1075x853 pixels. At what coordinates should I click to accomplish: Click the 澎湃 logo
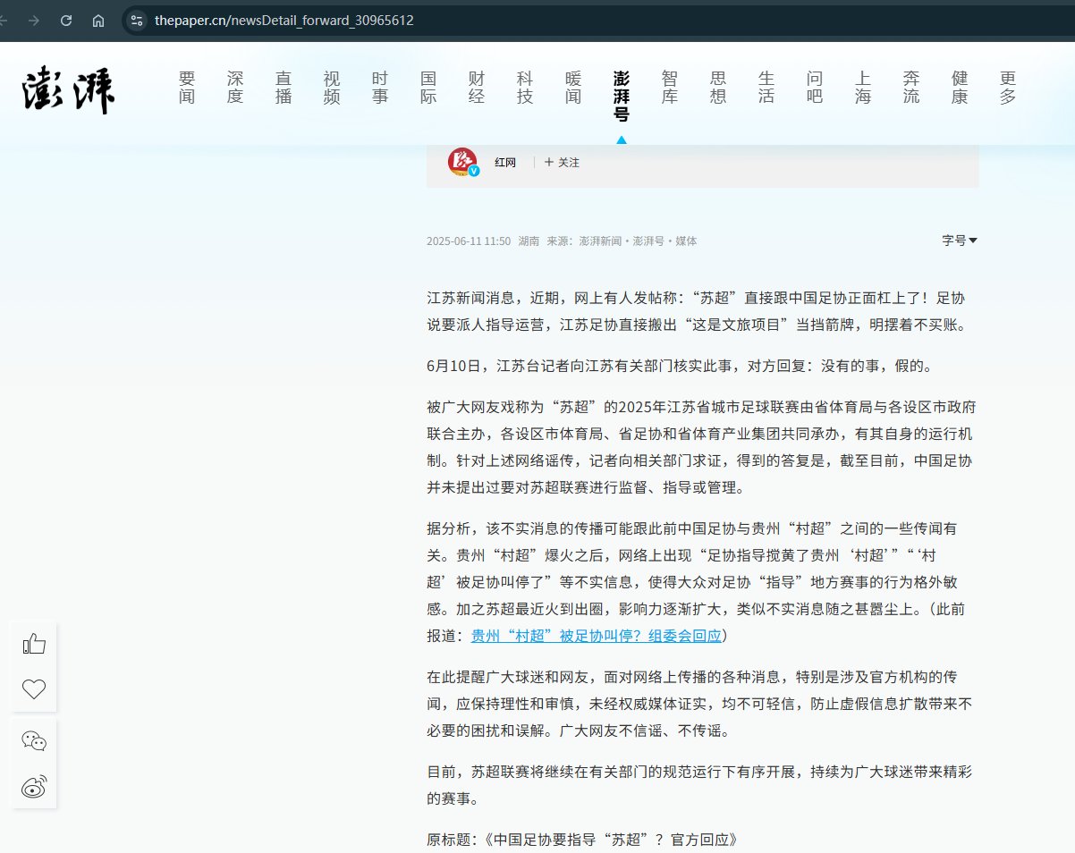(x=69, y=89)
